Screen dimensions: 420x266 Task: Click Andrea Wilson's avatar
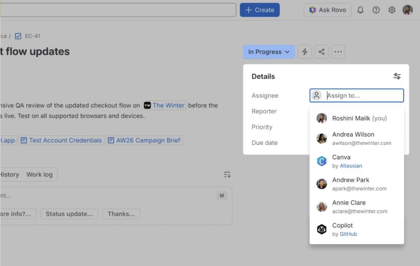[322, 138]
